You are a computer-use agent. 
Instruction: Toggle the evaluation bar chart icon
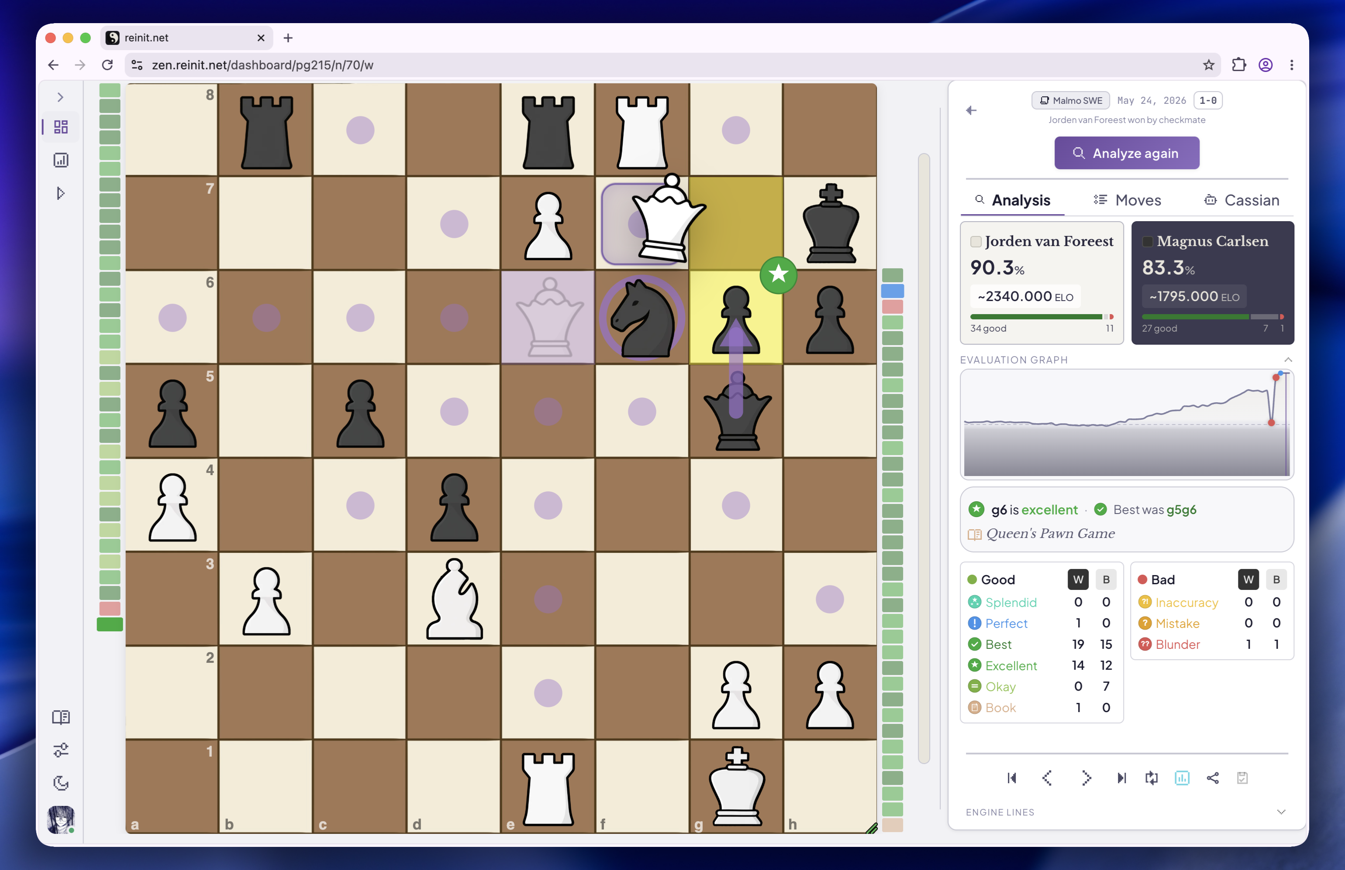[x=1182, y=778]
